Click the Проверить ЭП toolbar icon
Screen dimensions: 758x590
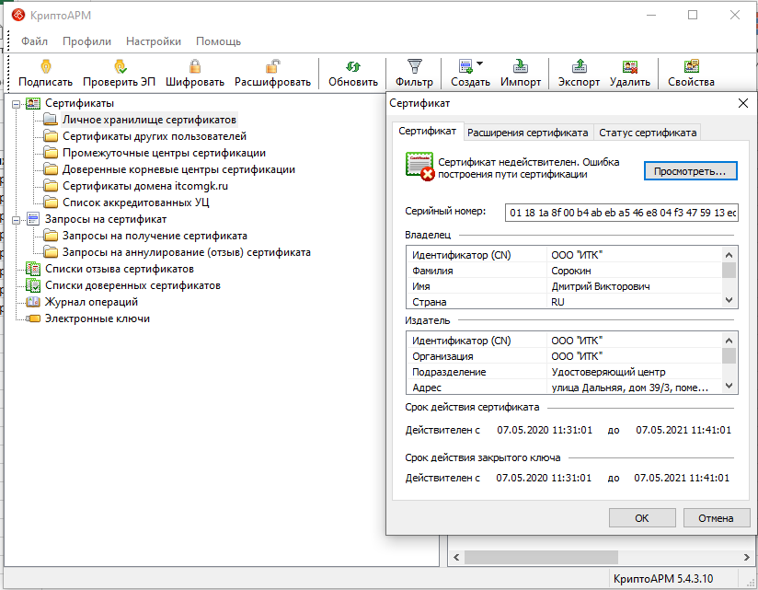[x=119, y=66]
